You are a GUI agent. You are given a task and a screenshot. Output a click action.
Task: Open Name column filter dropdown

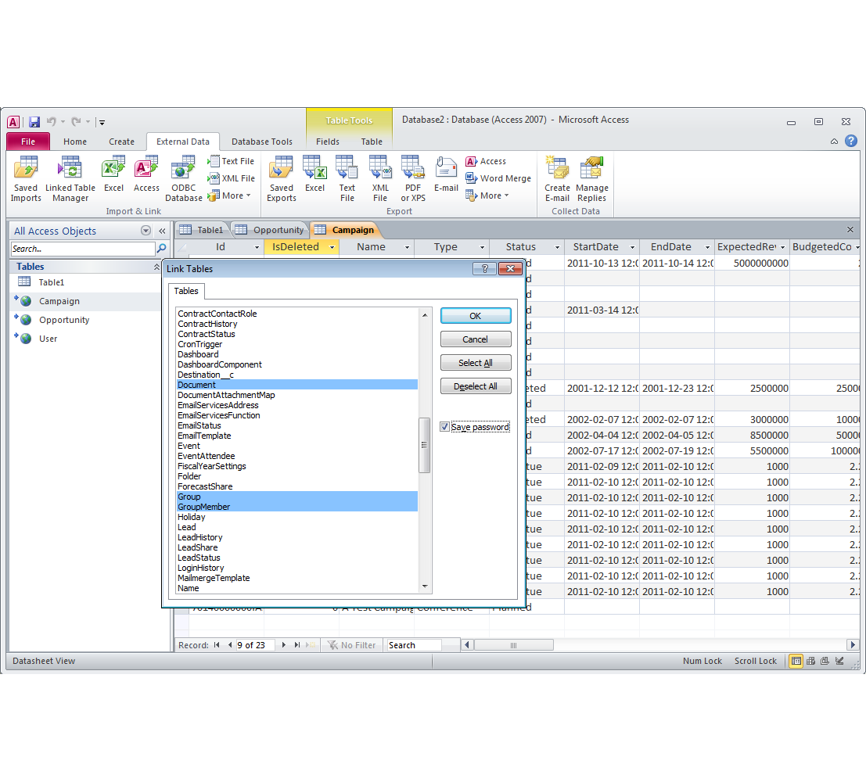coord(407,247)
